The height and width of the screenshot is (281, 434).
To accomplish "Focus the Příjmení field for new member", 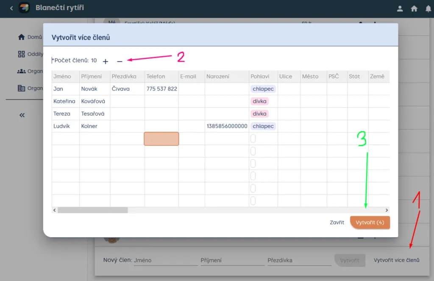I will click(233, 260).
